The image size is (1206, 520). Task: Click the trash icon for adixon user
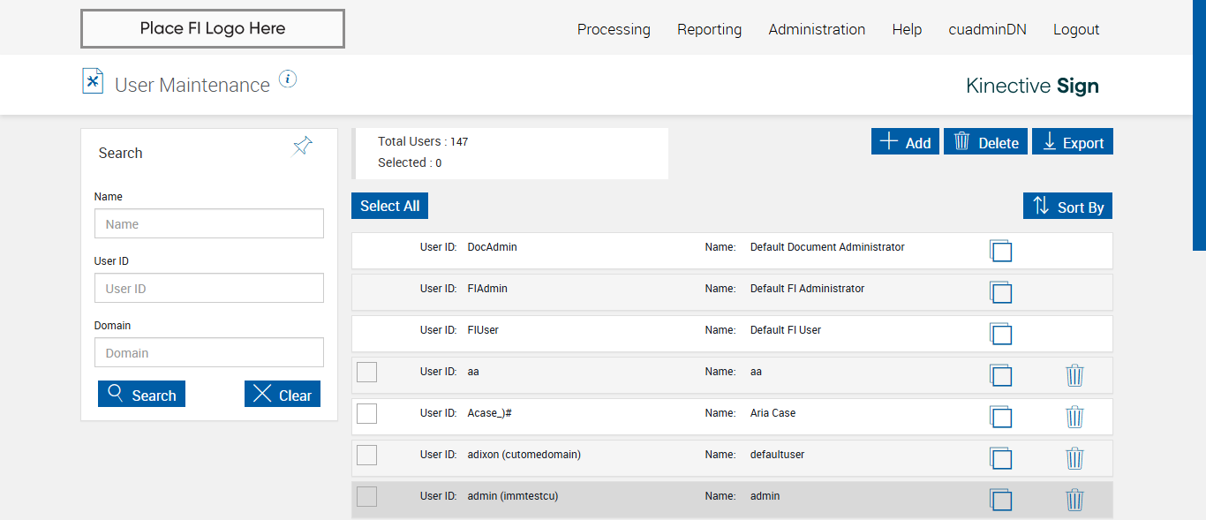tap(1074, 458)
